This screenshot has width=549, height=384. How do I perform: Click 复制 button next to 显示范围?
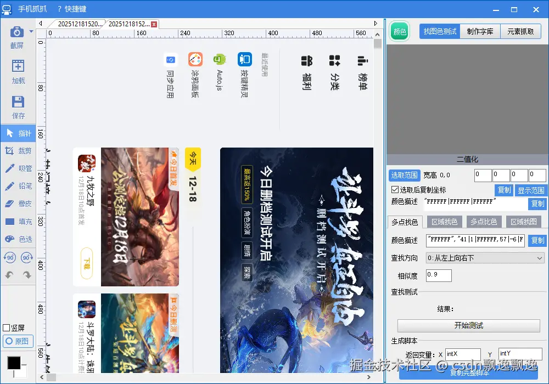(x=504, y=190)
